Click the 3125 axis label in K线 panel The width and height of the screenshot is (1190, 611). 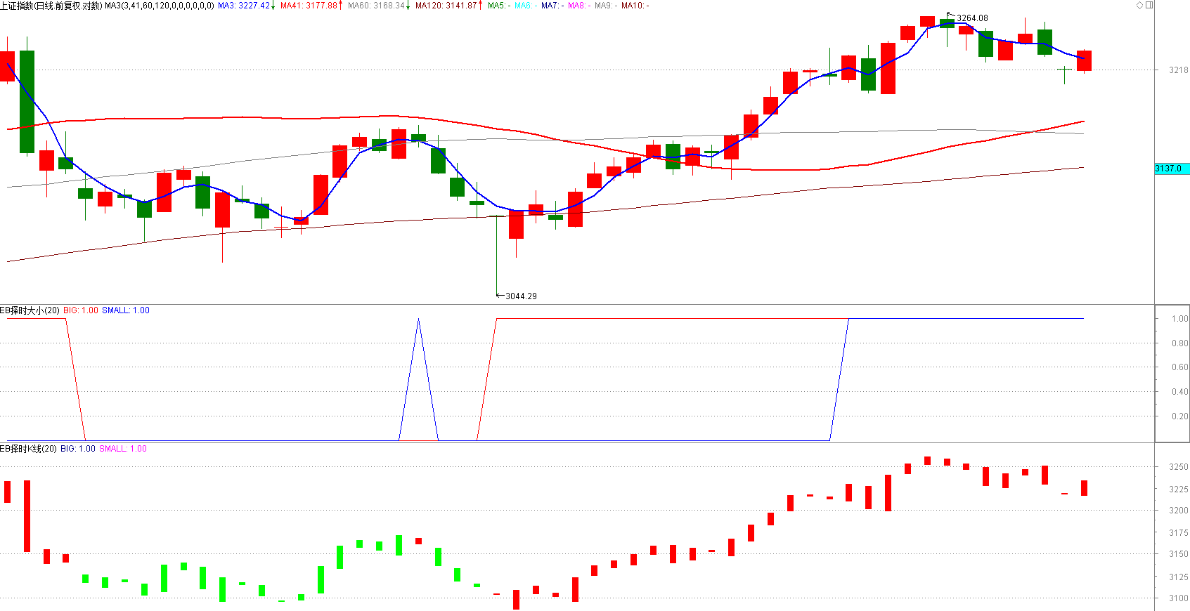(x=1179, y=577)
